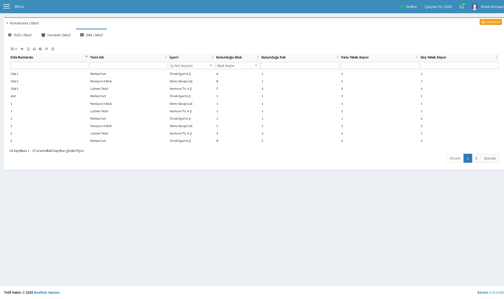Switch to the Tesis Listesi tab
Screen dimensions: 504x299
(20, 35)
